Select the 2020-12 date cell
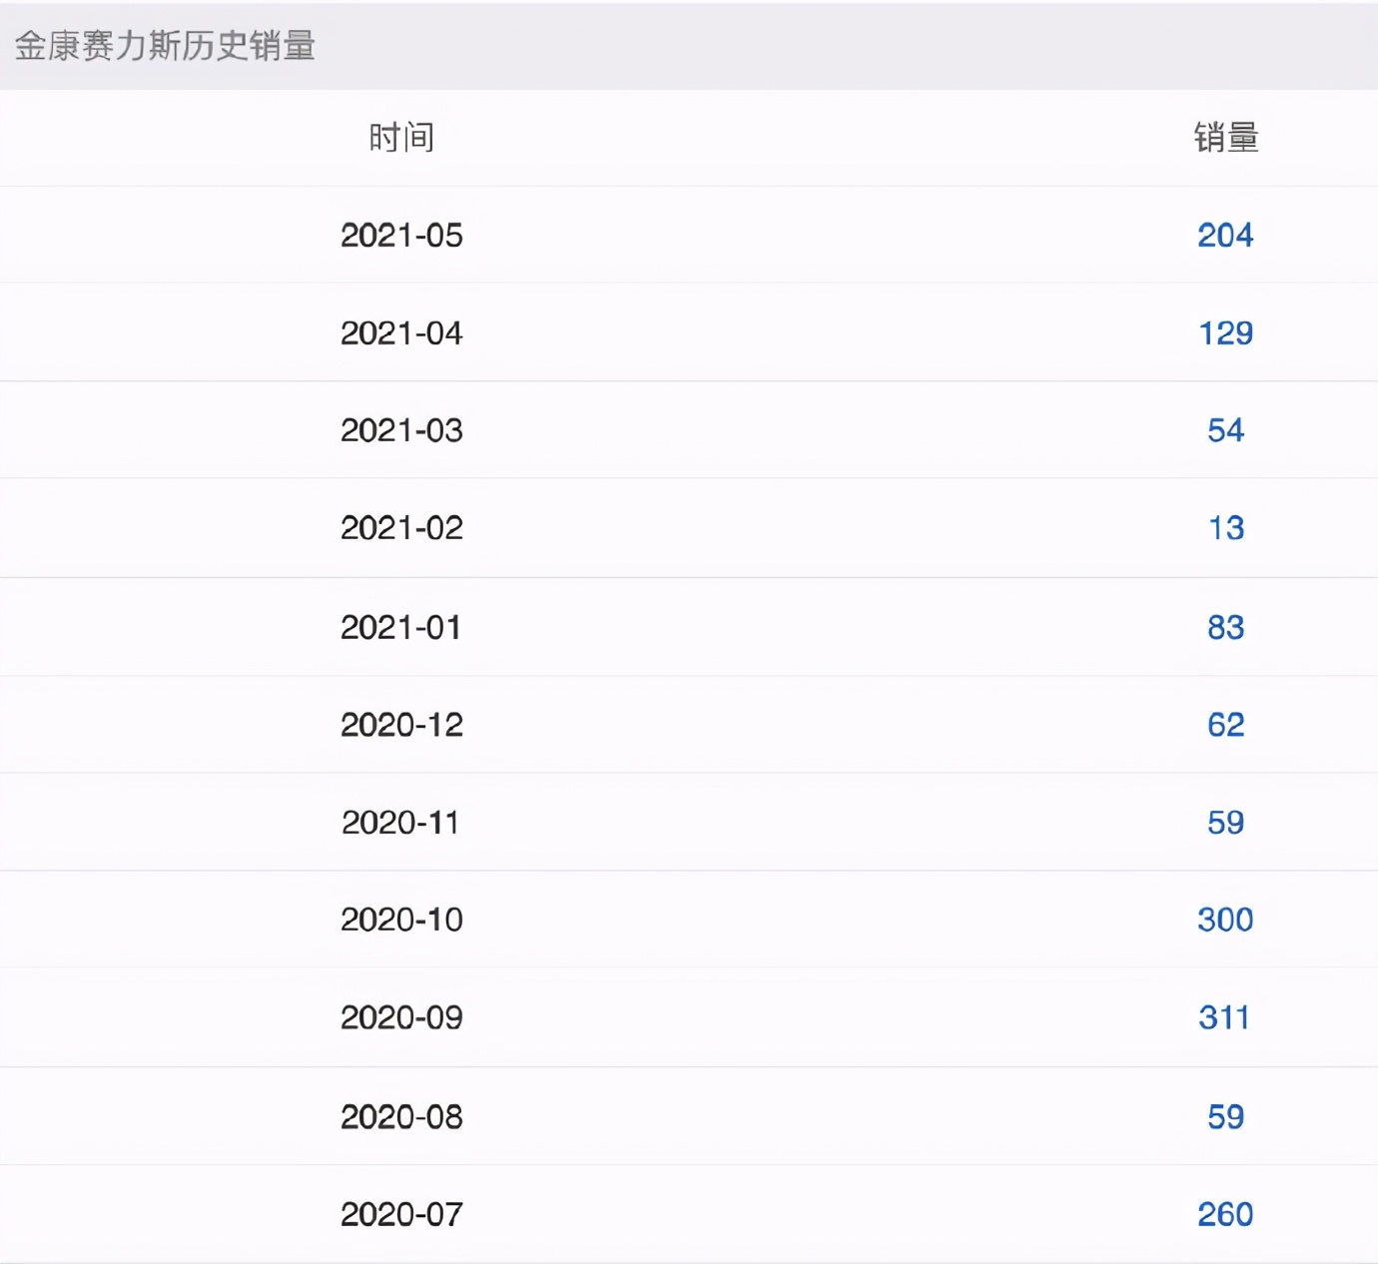 [x=401, y=724]
